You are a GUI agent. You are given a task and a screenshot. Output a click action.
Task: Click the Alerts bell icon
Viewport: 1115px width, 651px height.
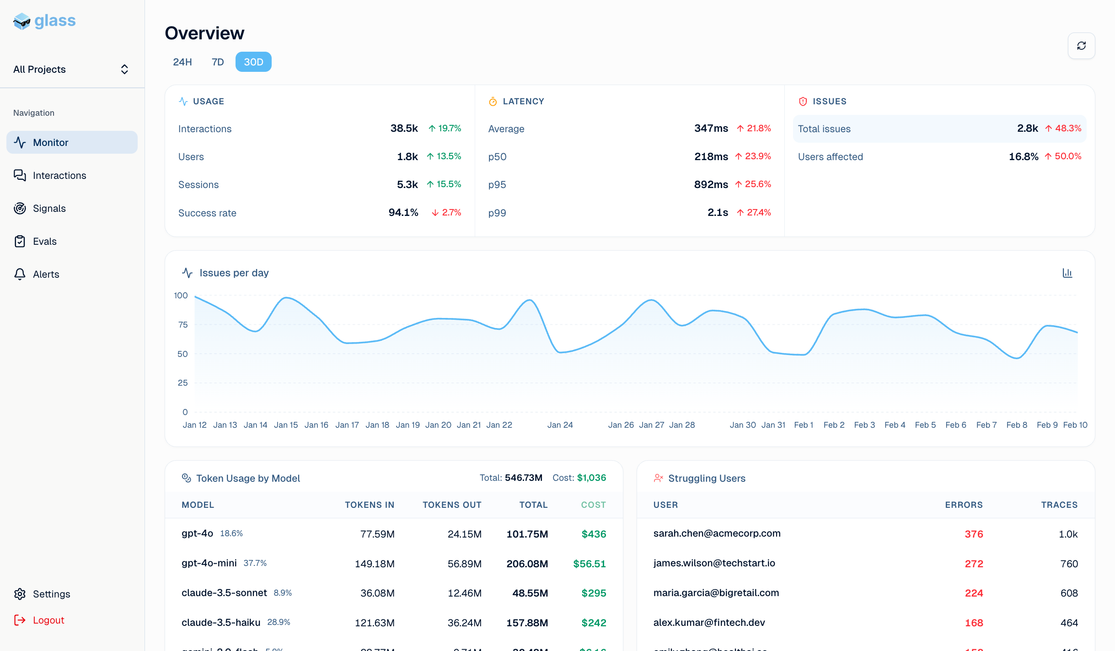20,274
